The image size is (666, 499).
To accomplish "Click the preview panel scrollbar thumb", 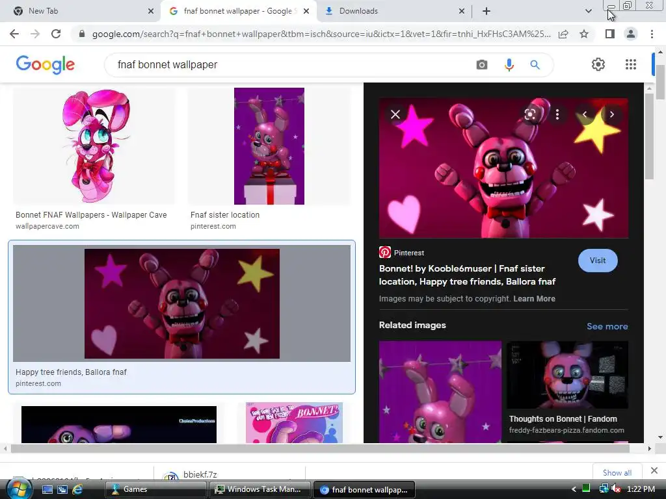I will point(649,136).
